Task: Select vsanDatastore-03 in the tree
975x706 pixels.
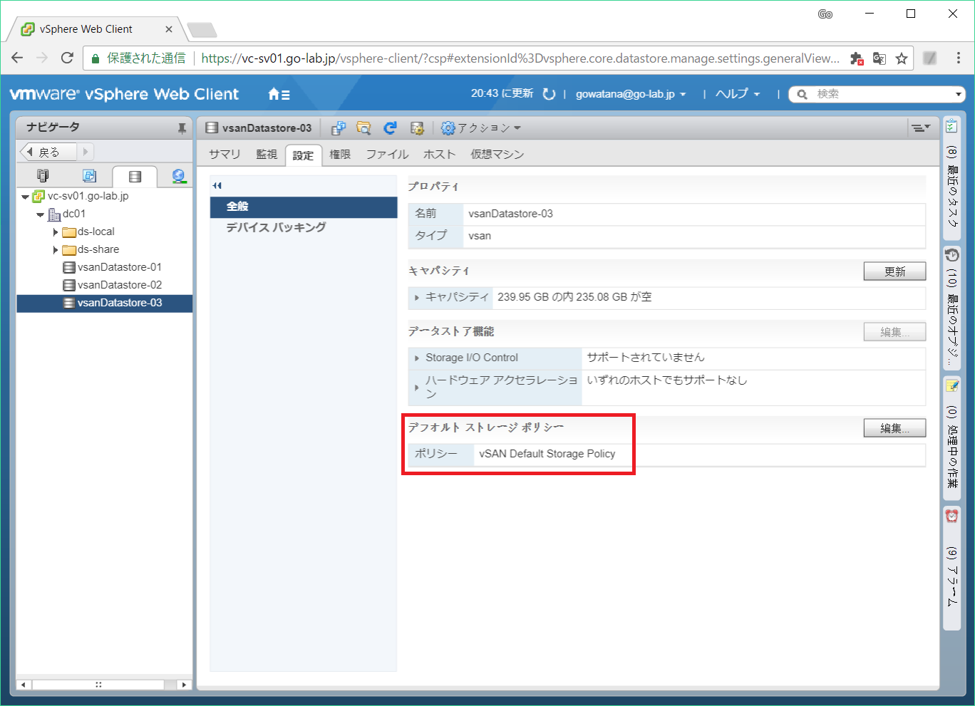Action: point(105,303)
